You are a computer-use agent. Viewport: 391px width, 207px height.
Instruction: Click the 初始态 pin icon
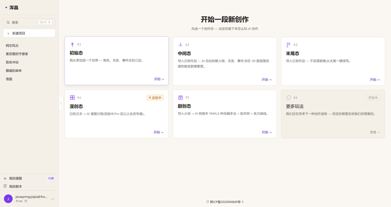pos(72,45)
